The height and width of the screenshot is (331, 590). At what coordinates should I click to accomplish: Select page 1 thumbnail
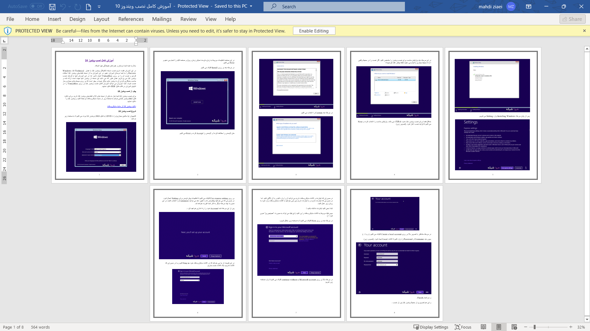tap(100, 115)
